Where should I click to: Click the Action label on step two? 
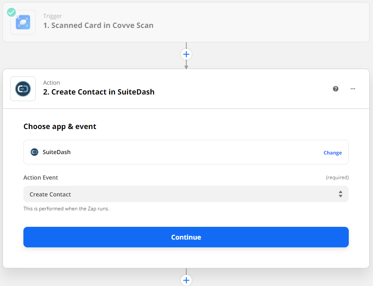coord(51,83)
